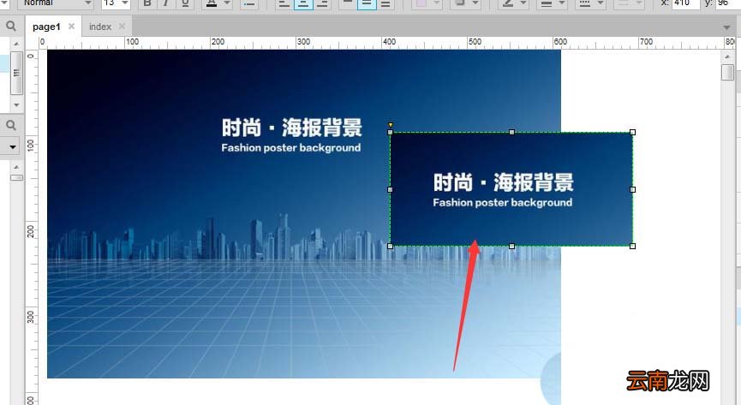Switch to the page1 tab
741x405 pixels.
[x=46, y=27]
